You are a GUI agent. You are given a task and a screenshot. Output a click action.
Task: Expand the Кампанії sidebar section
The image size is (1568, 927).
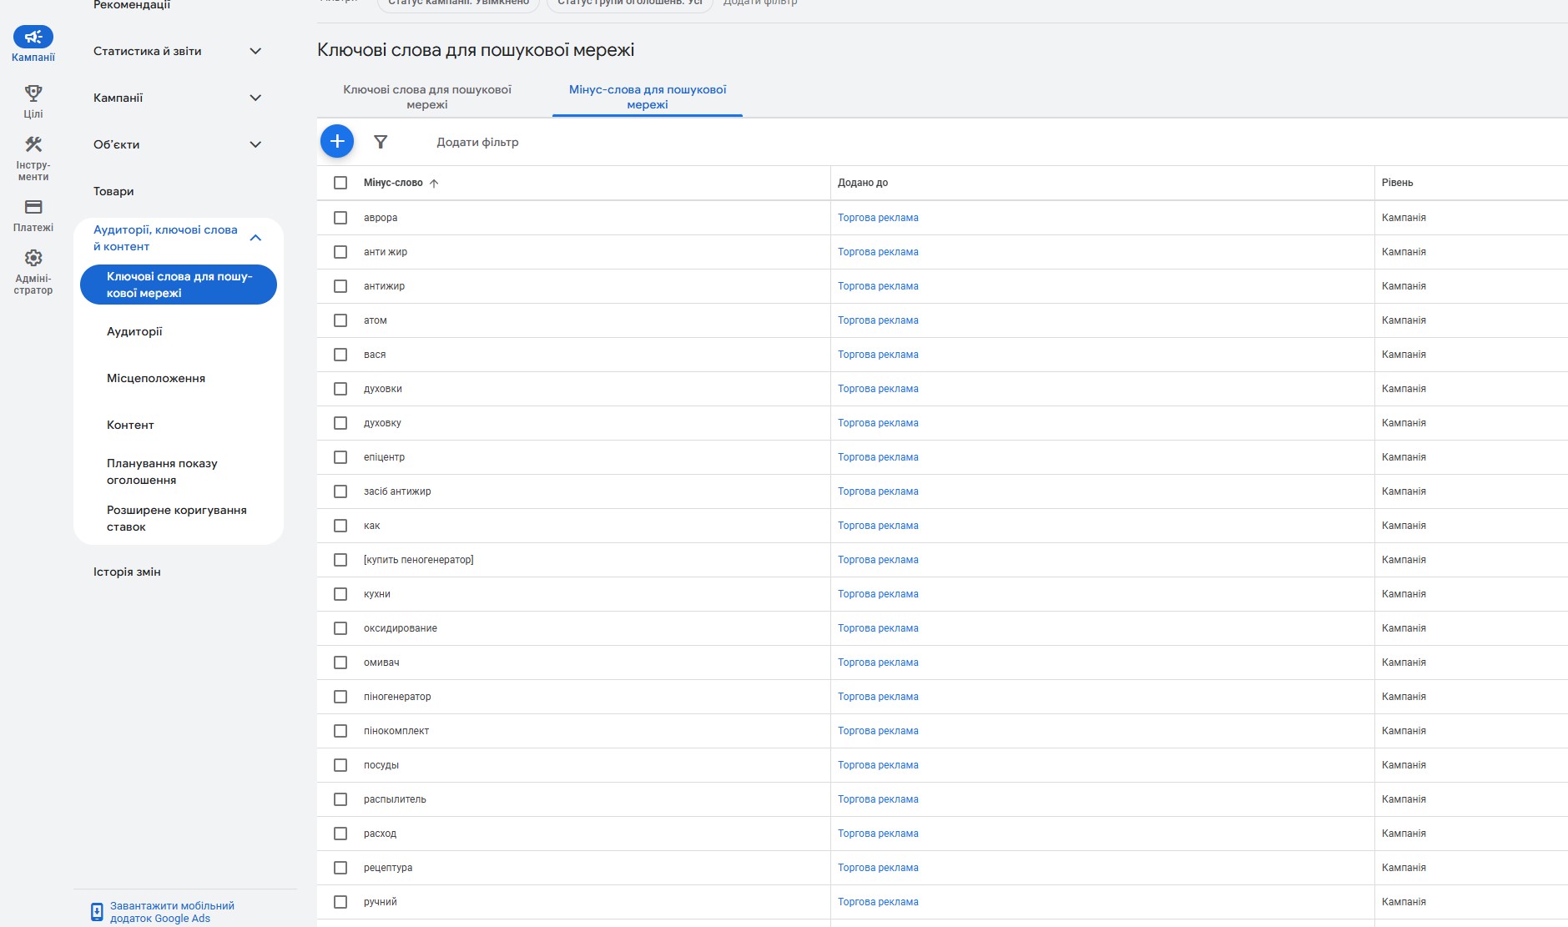(255, 98)
